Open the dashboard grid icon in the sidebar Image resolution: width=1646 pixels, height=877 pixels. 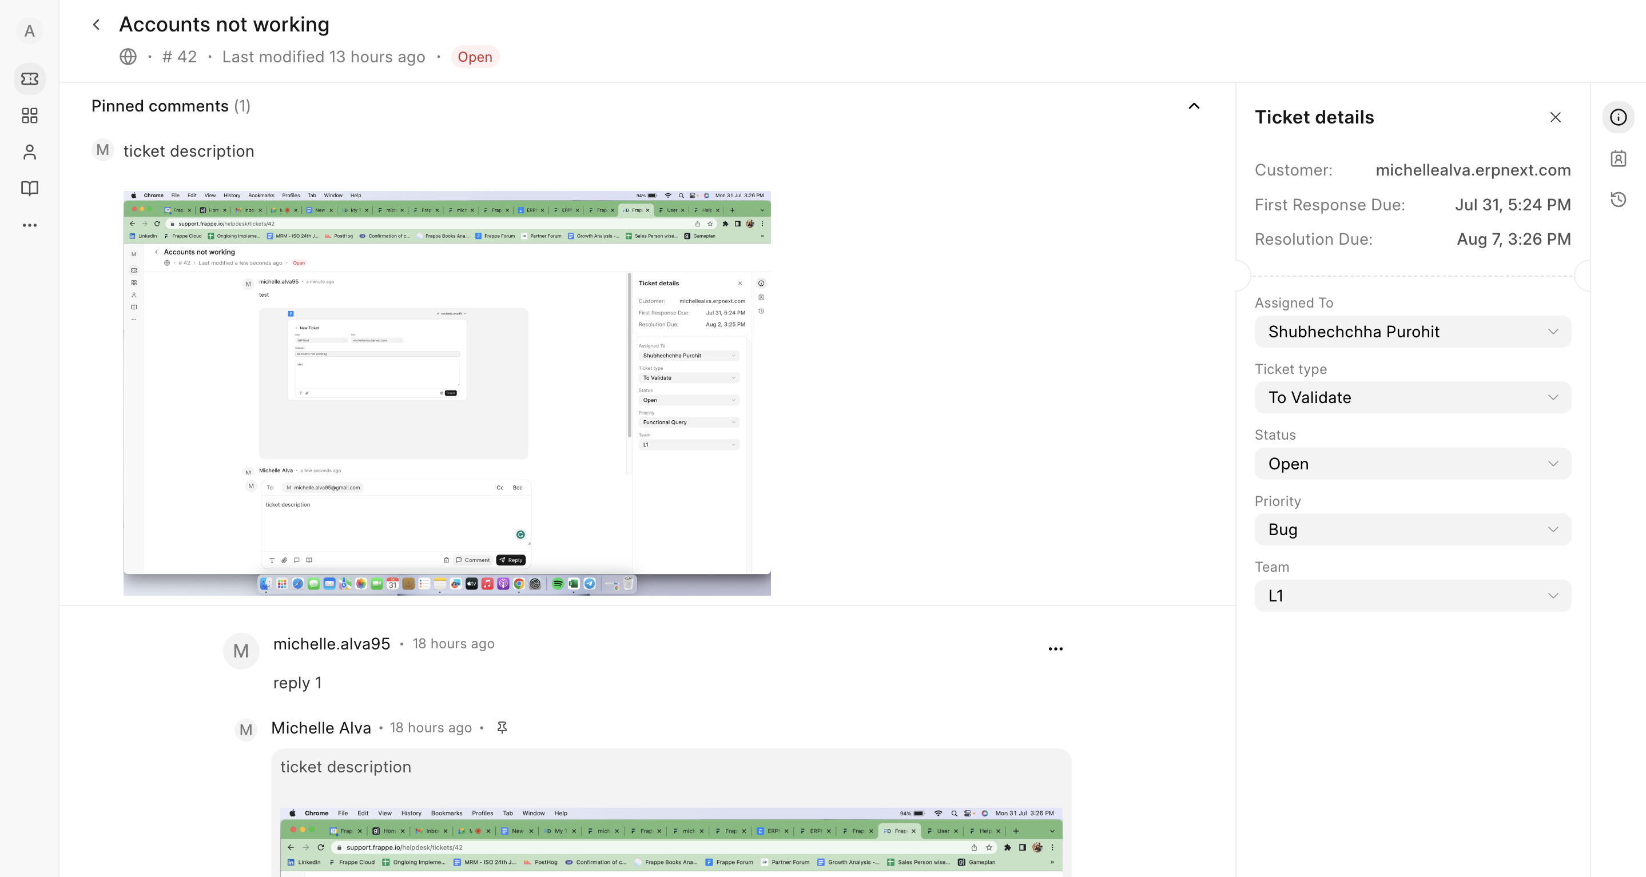pos(30,115)
